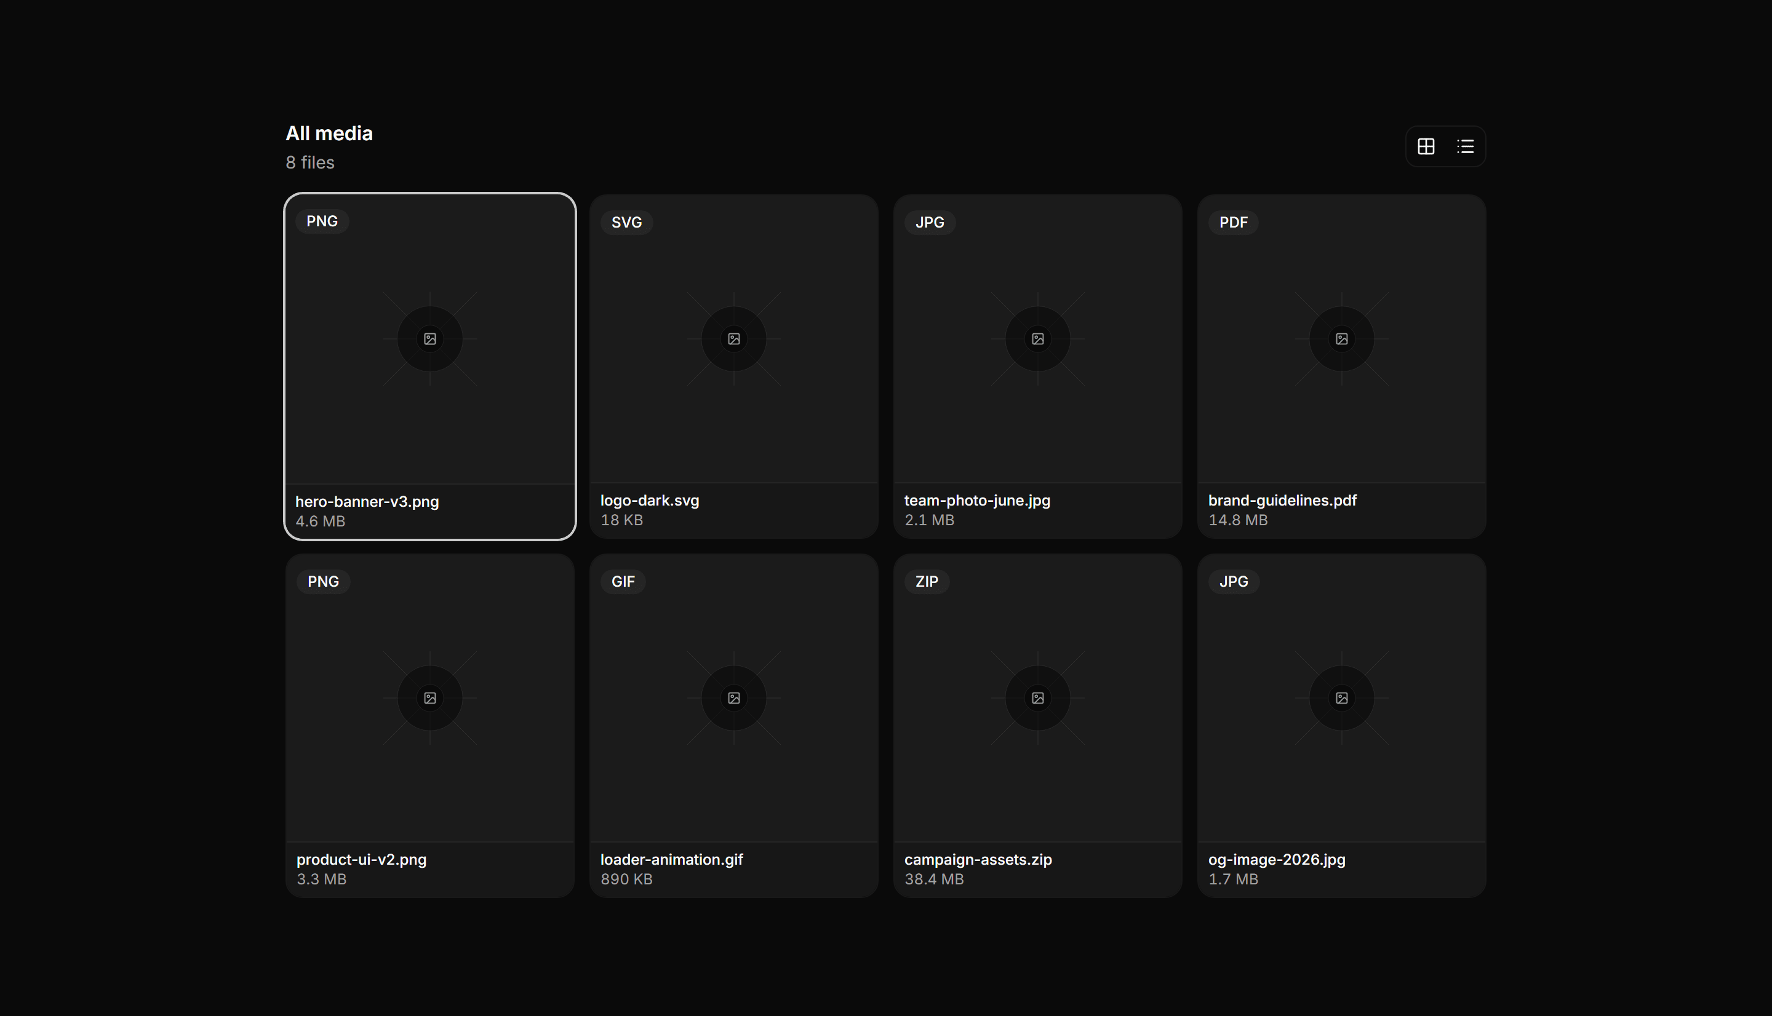Open the logo-dark.svg thumbnail
The width and height of the screenshot is (1772, 1016).
click(733, 339)
